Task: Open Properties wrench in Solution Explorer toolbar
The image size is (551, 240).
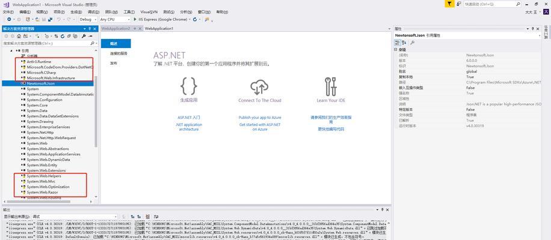Action: coord(84,36)
